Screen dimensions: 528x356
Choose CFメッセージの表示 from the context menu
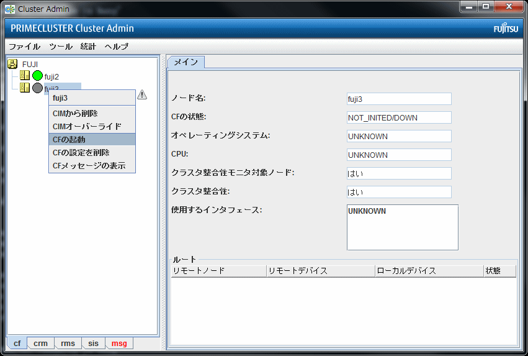92,165
